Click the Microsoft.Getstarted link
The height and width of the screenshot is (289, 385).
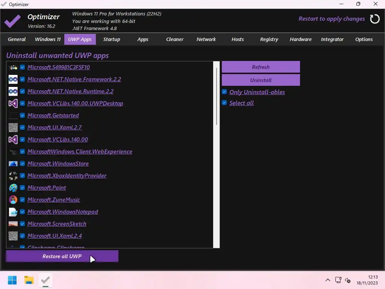coord(53,116)
